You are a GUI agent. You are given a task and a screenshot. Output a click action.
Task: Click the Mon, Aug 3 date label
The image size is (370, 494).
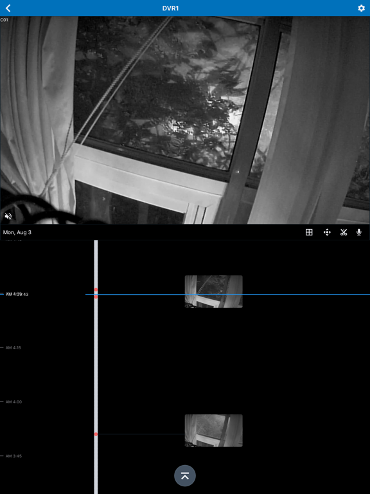(x=17, y=232)
